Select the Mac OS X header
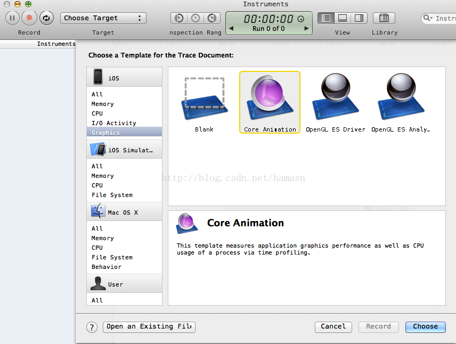456x344 pixels. [x=125, y=212]
